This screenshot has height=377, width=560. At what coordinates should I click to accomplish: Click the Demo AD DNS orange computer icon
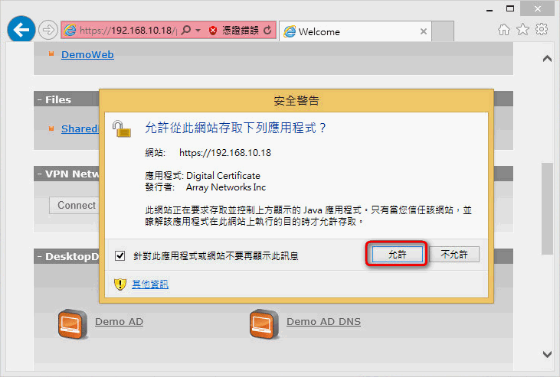click(264, 324)
